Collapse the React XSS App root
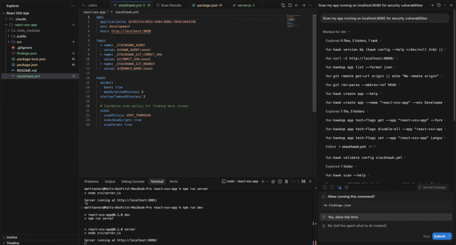 pos(4,13)
